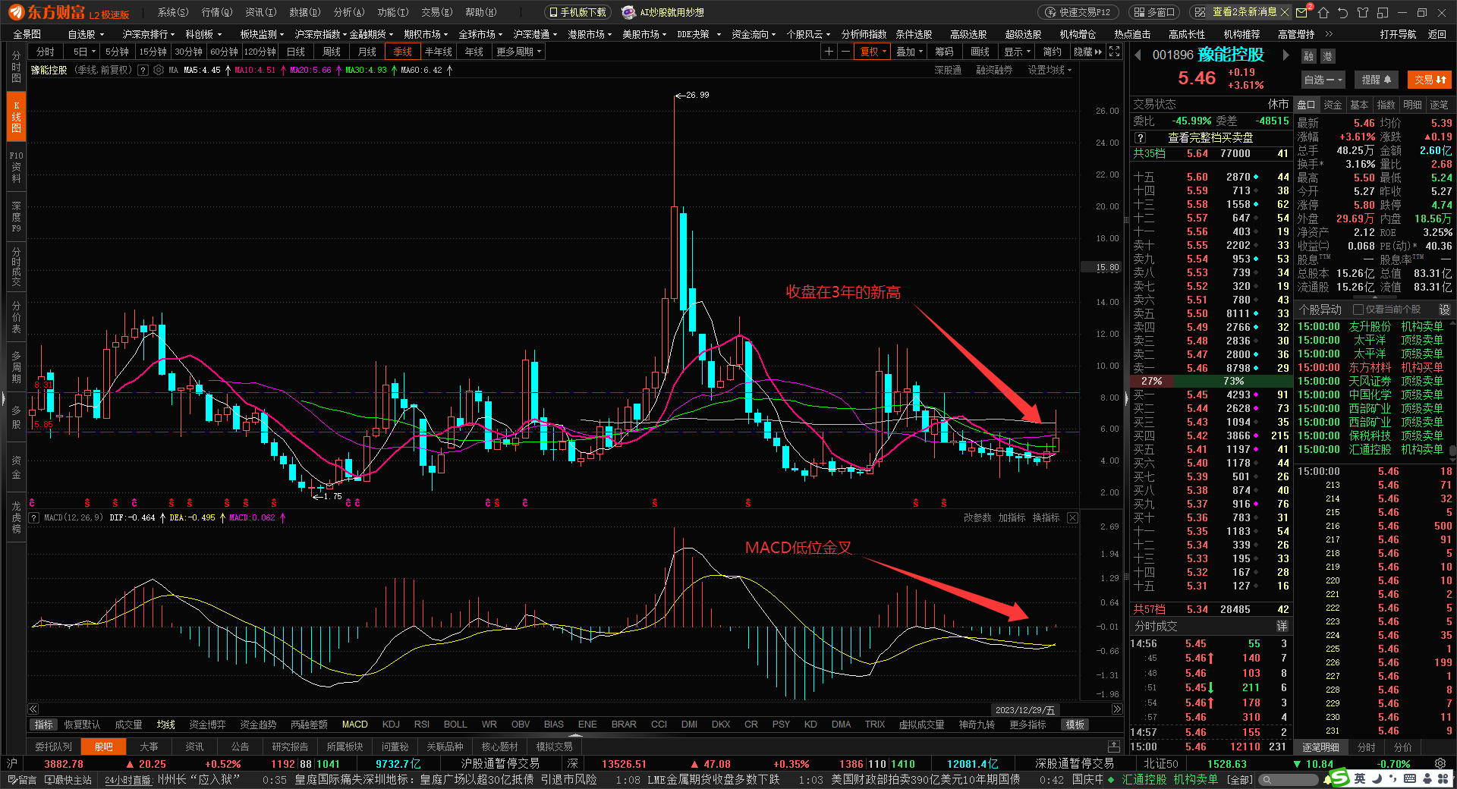Open the skin (shirt) theme icon
This screenshot has width=1457, height=789.
point(1363,12)
